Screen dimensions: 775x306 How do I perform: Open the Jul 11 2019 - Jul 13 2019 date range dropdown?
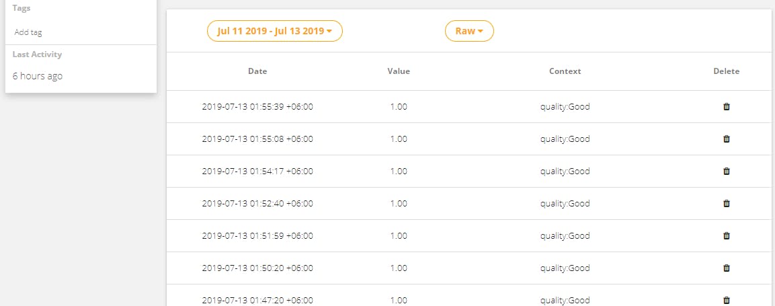(275, 31)
